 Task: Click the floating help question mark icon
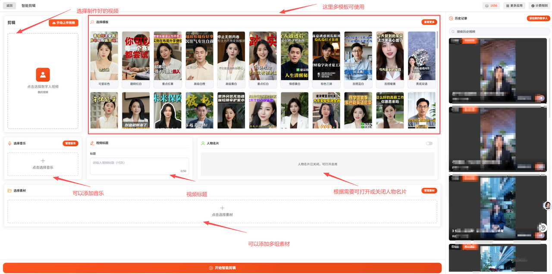point(543,227)
